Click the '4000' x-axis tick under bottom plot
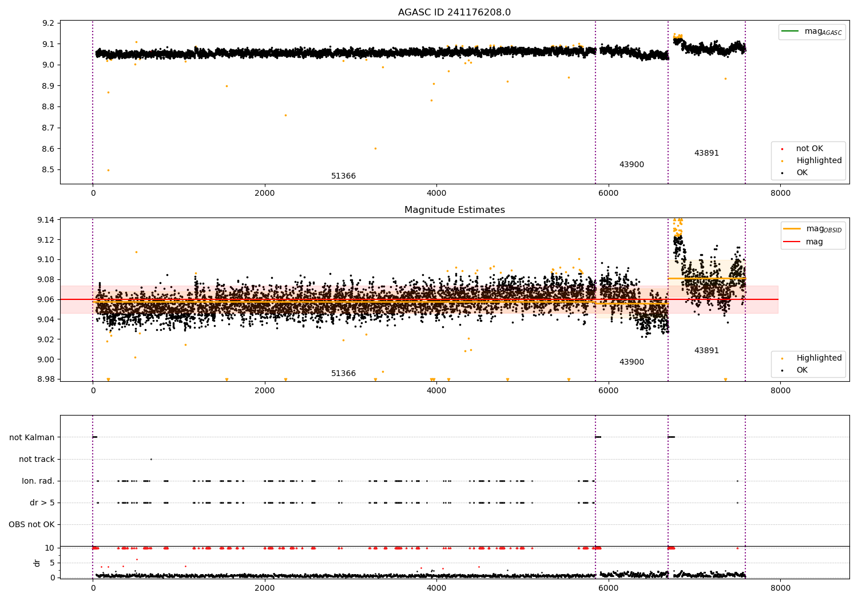Viewport: 858px width, 601px height. 436,588
